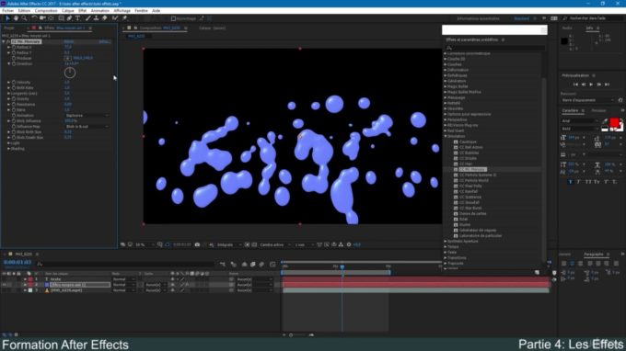The width and height of the screenshot is (626, 351).
Task: Select the Brush tool
Action: tap(87, 18)
